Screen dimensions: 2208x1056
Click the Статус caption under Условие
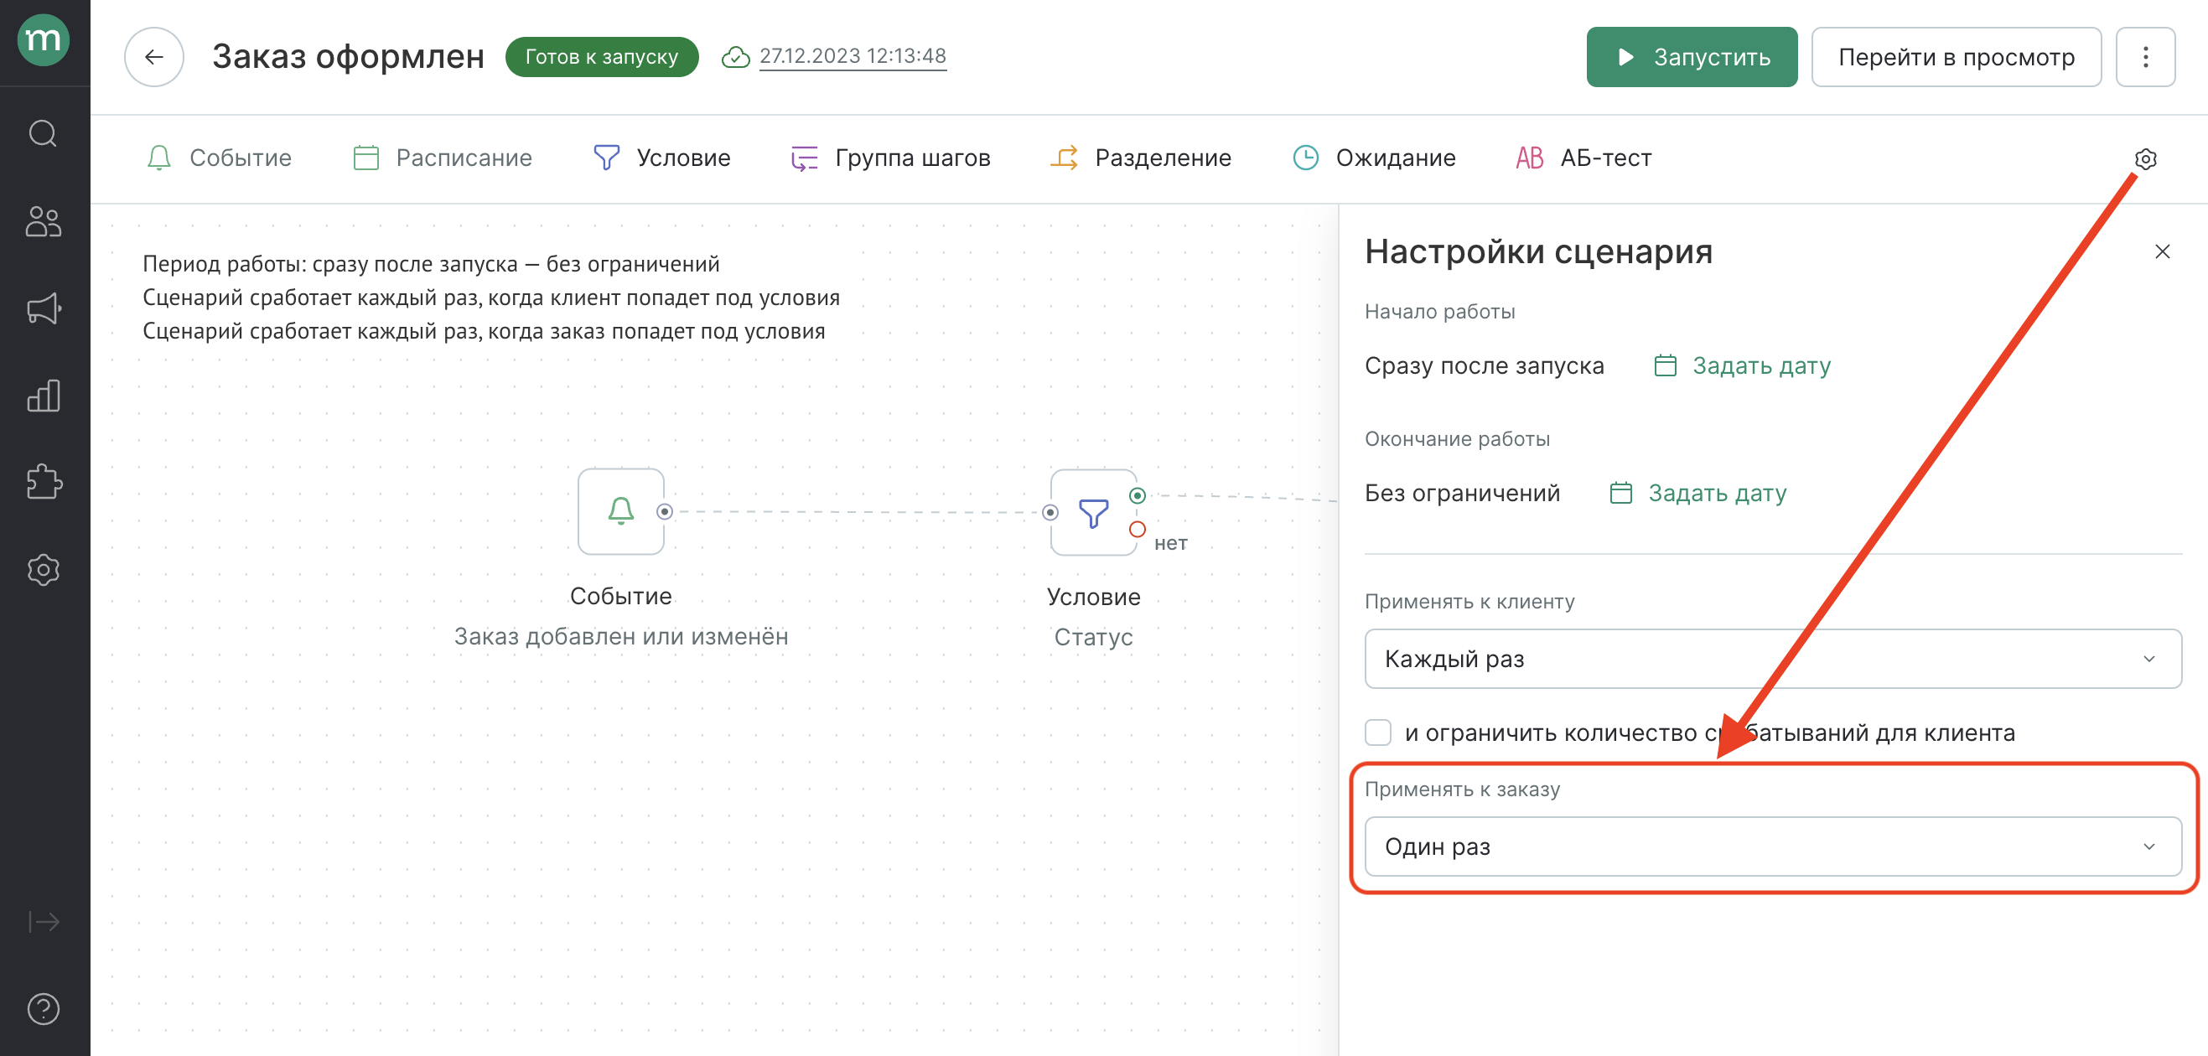click(1093, 637)
